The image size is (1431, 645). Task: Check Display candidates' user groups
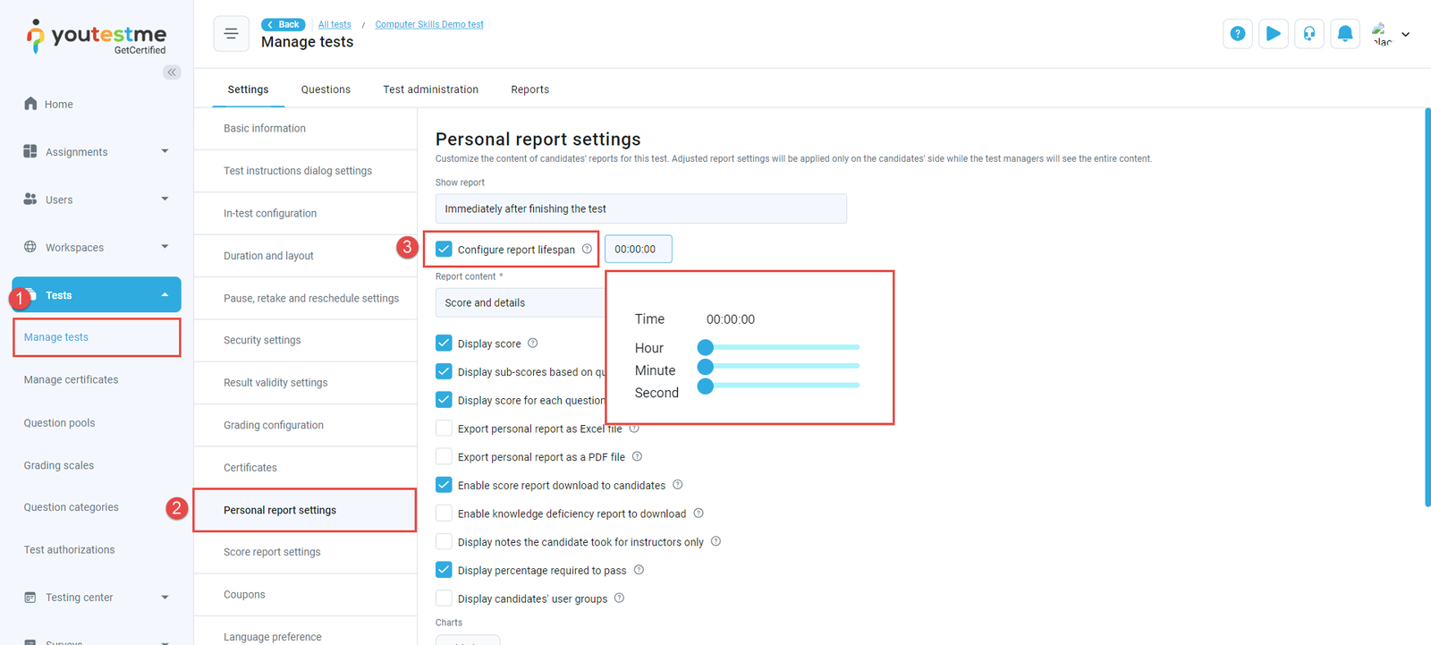(x=444, y=598)
